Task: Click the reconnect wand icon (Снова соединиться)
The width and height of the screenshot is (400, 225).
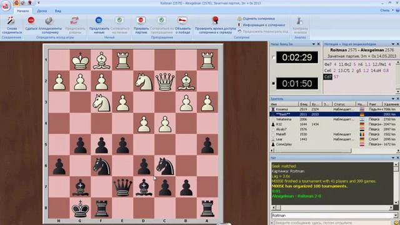Action: 11,21
